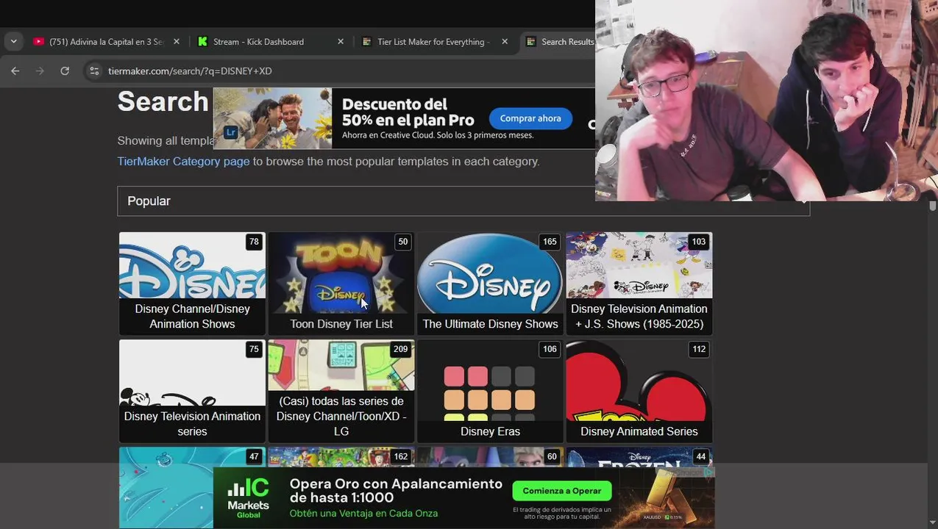Open the Popular sort dropdown
The width and height of the screenshot is (938, 529).
463,201
